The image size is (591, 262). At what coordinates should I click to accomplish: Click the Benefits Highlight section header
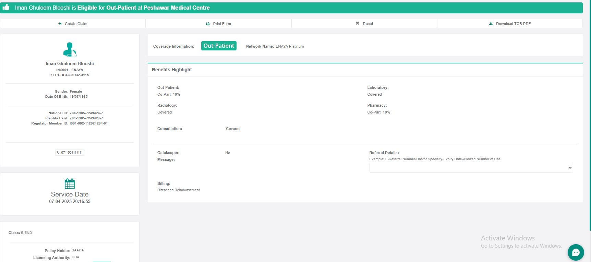pos(172,70)
